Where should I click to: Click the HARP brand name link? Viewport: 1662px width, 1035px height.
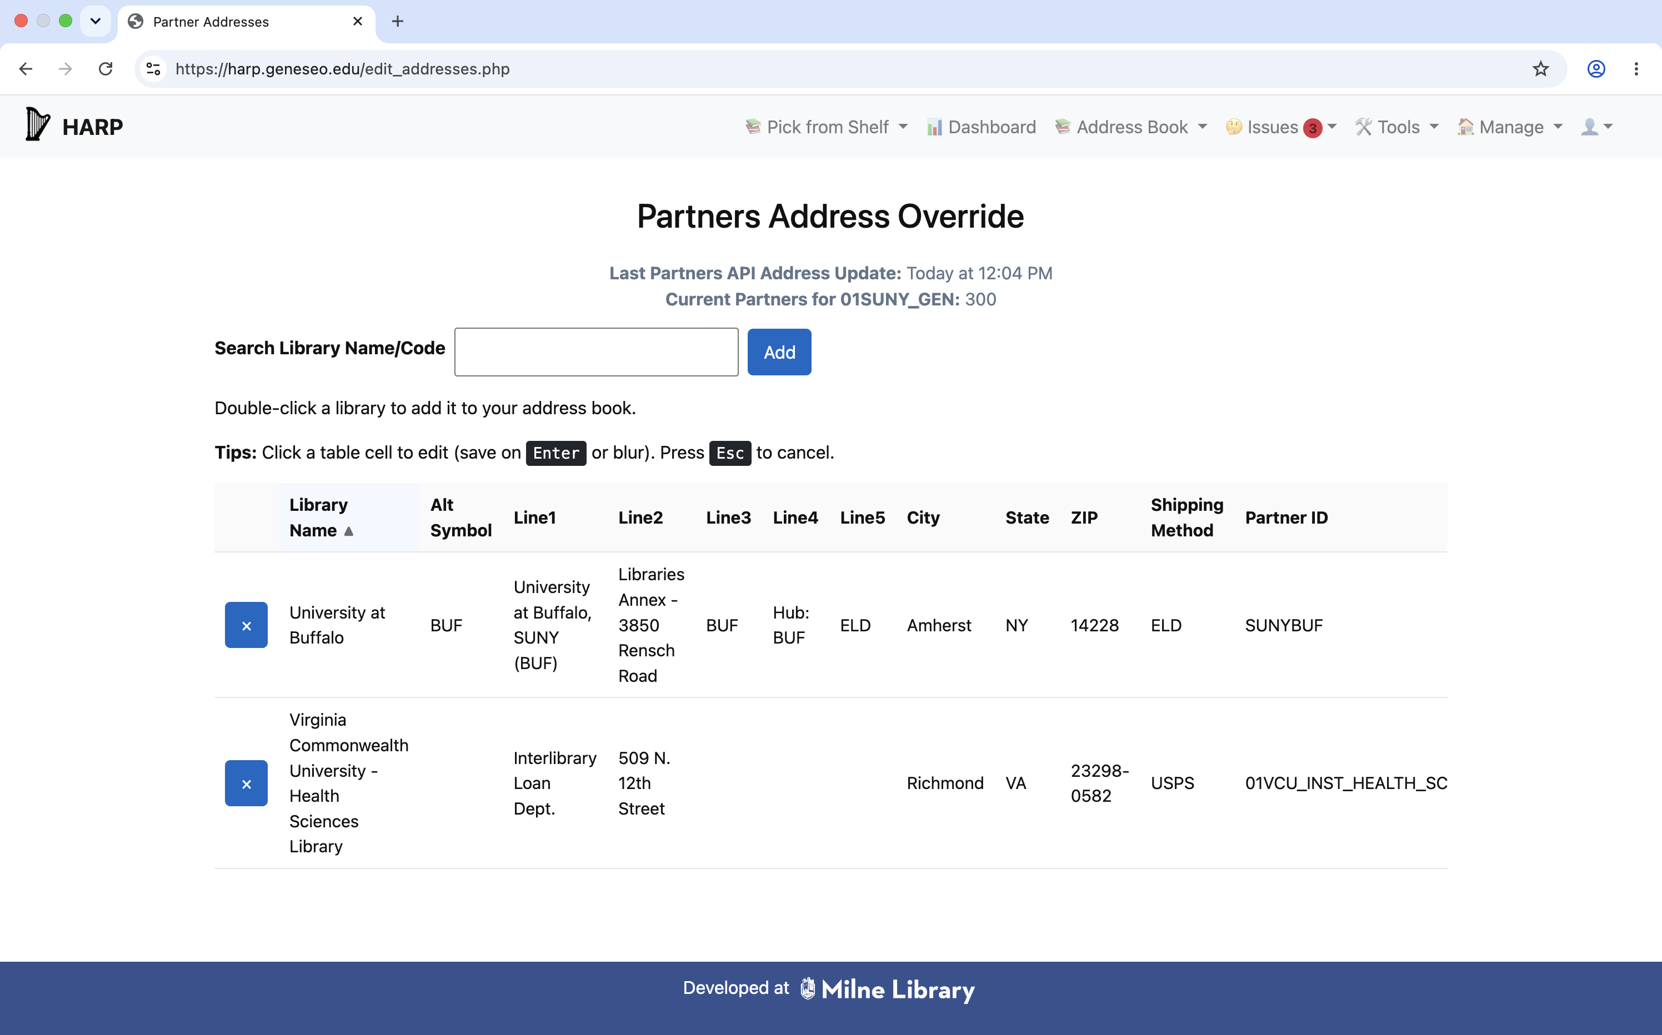coord(92,127)
